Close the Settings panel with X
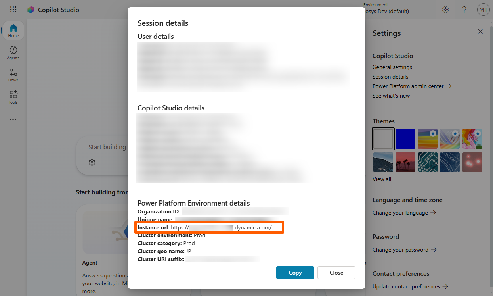Viewport: 493px width, 296px height. 480,31
